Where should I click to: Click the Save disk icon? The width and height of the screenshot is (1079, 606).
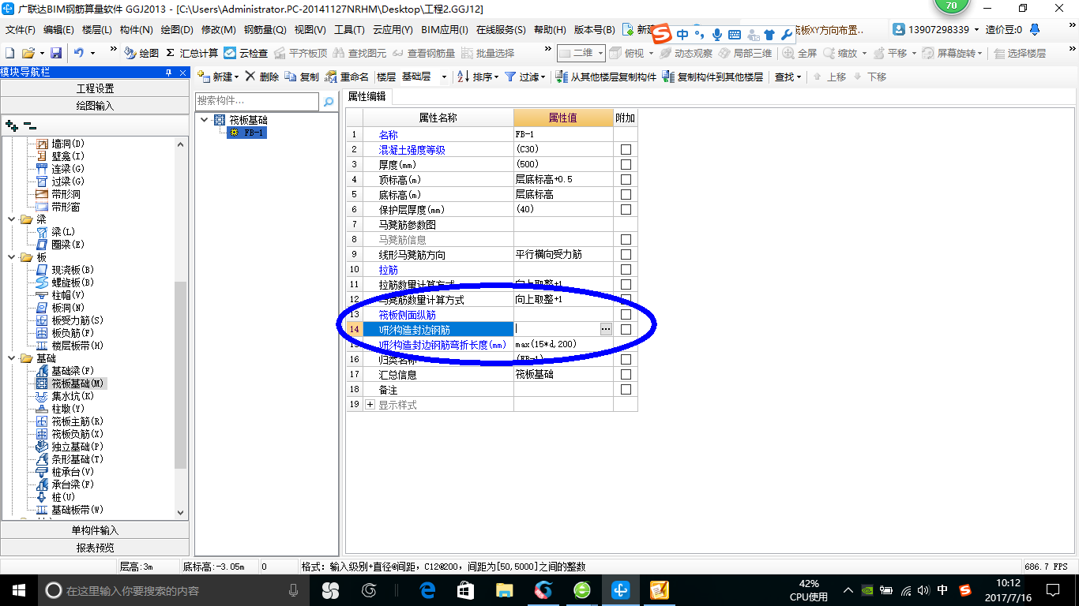click(56, 53)
